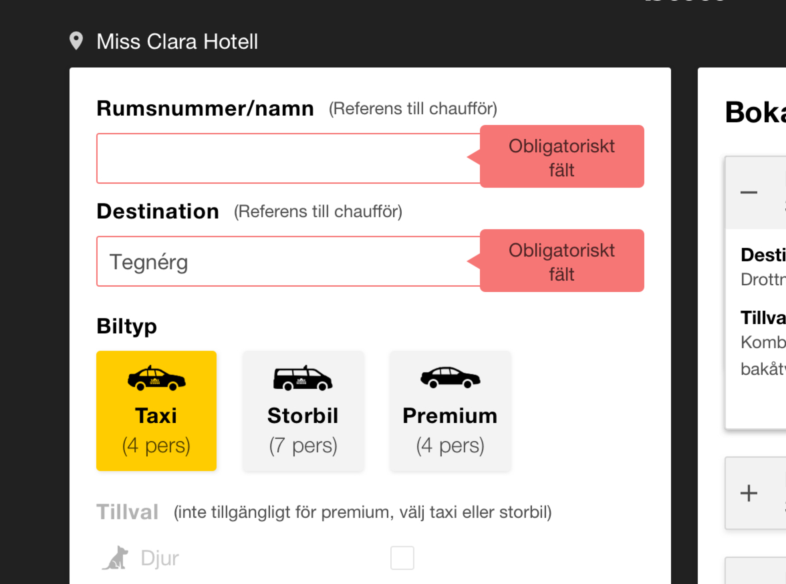This screenshot has height=584, width=786.
Task: Click the dog icon next to Djur
Action: pyautogui.click(x=115, y=558)
